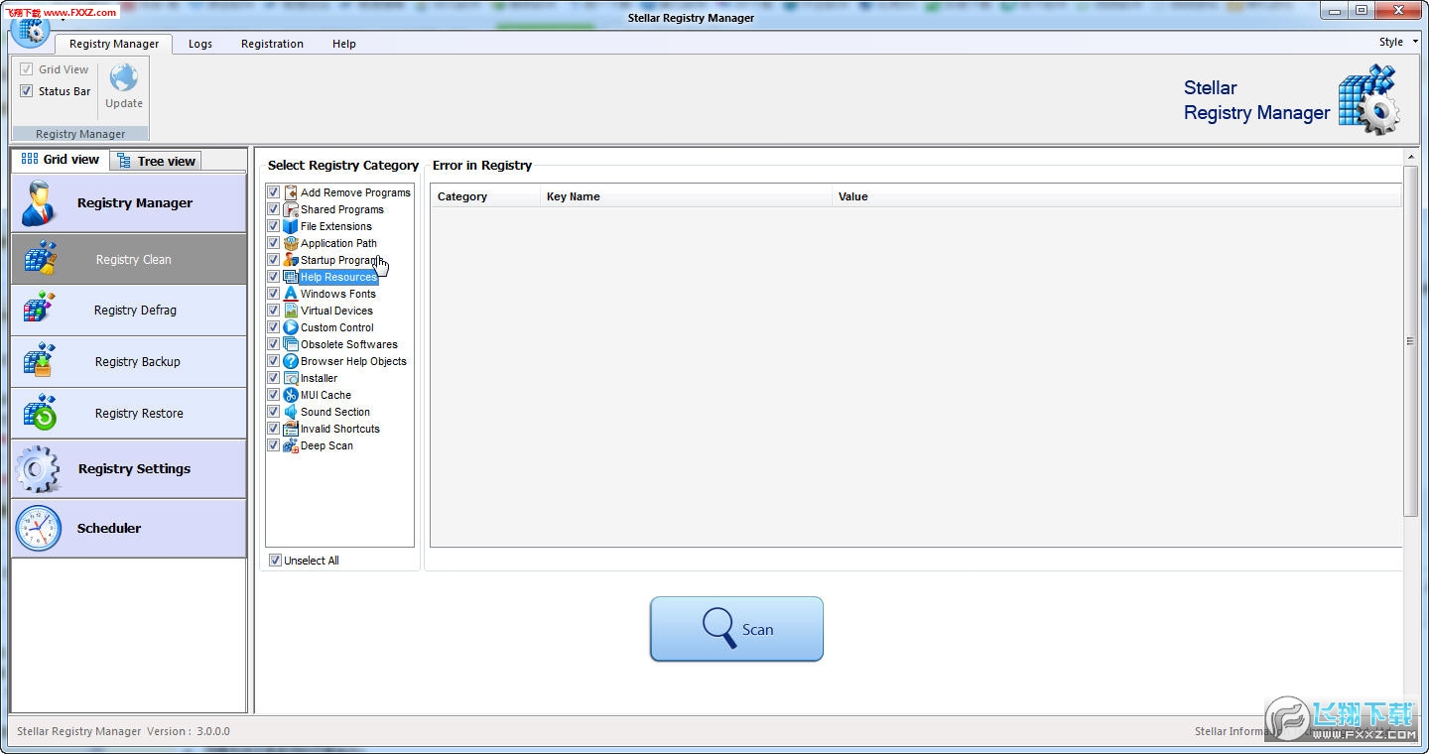Click the Value column header
Viewport: 1429px width, 754px height.
tap(1116, 196)
